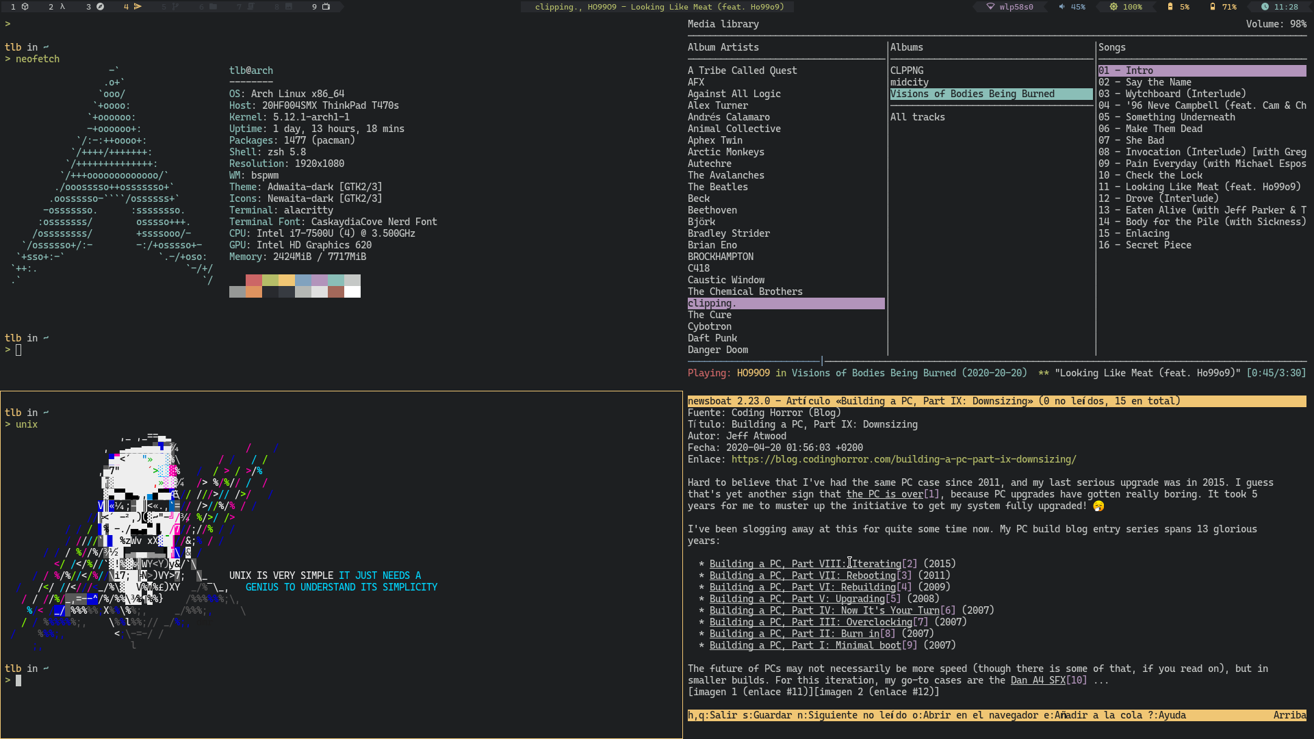Click the now-playing title in the top bar
1314x739 pixels.
click(660, 7)
